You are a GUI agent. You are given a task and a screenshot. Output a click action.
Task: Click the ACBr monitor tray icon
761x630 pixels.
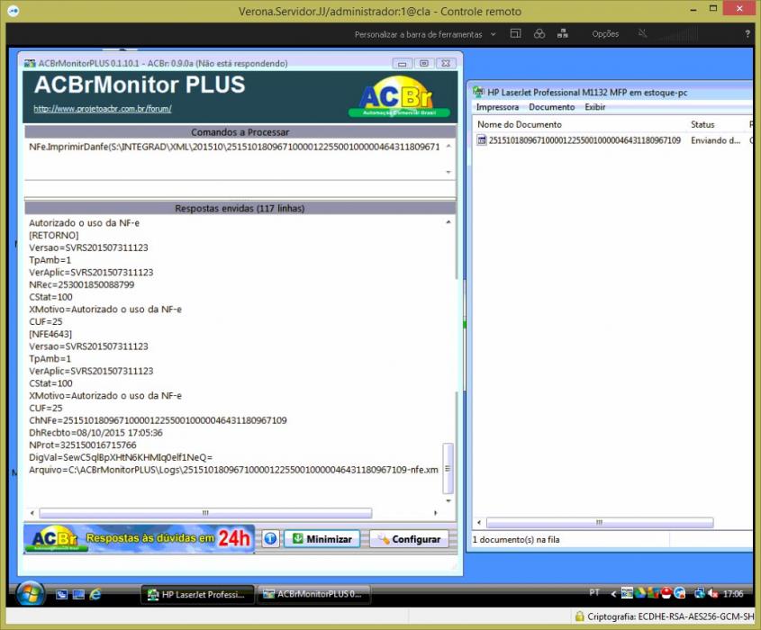[x=627, y=593]
